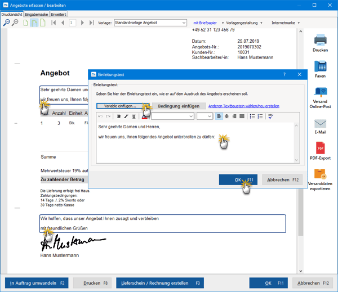The height and width of the screenshot is (292, 338).
Task: Click Versanddaten exportieren icon
Action: point(320,174)
